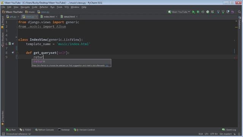
Task: Run the Viberr-YouTube configuration with green play icon
Action: coord(193,12)
